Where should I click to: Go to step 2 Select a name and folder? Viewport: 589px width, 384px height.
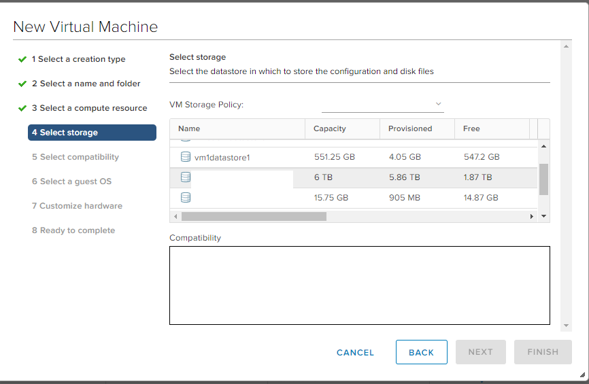click(86, 84)
